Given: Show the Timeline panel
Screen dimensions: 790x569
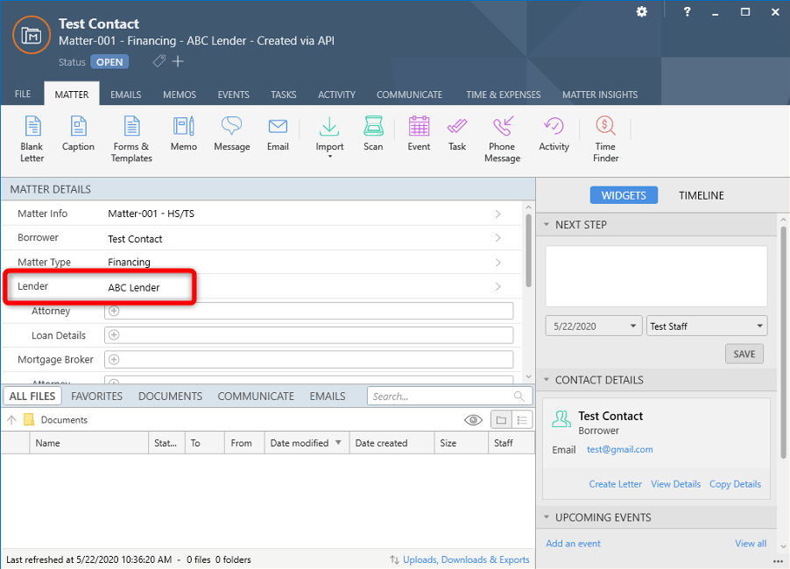Looking at the screenshot, I should pyautogui.click(x=702, y=195).
